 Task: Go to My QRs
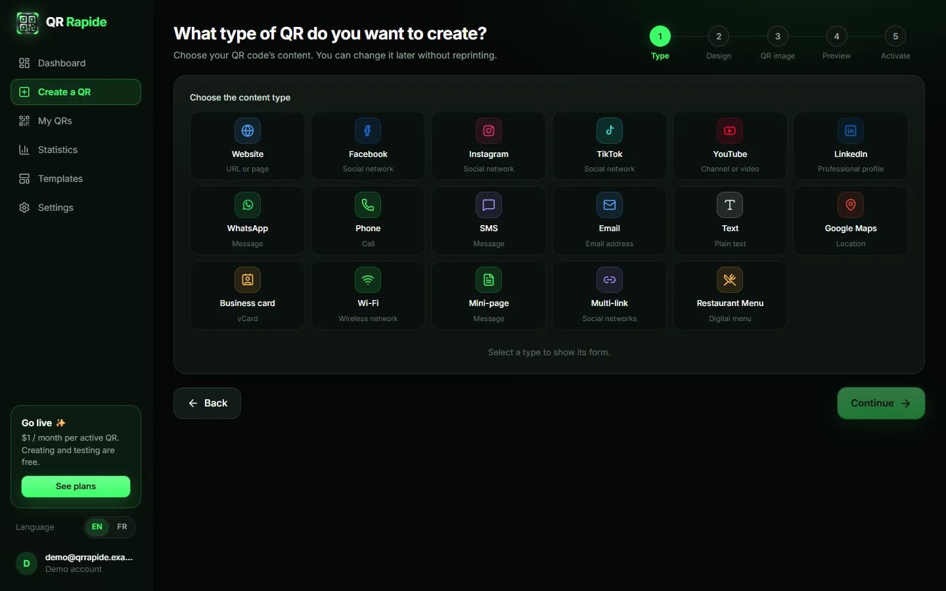coord(76,121)
